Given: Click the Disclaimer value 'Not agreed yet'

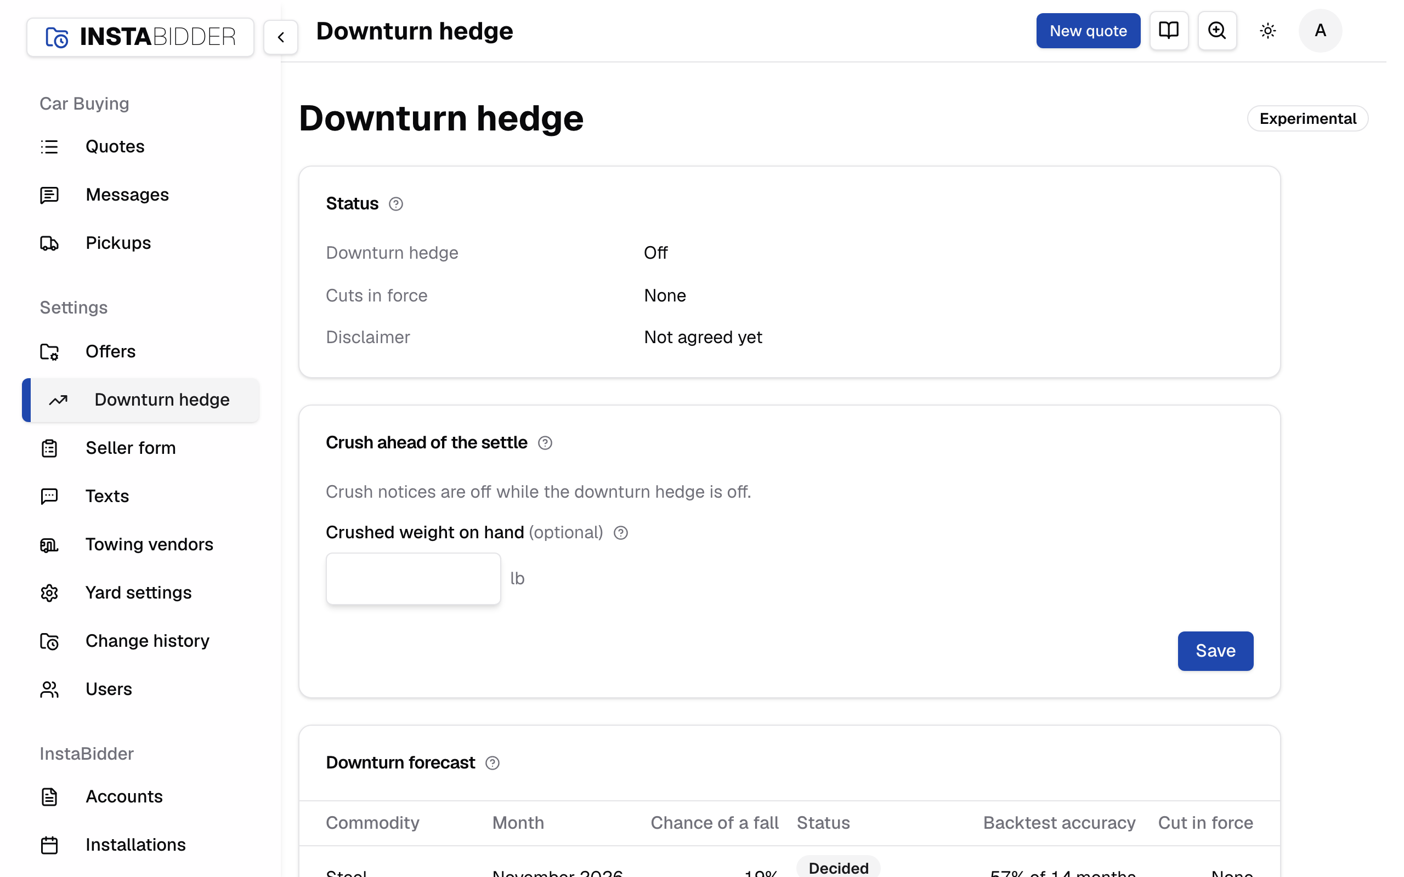Looking at the screenshot, I should [x=703, y=338].
